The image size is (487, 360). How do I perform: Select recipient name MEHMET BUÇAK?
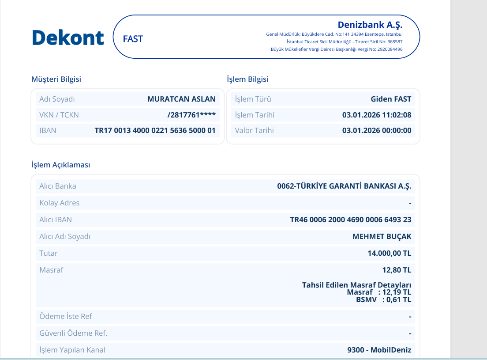pyautogui.click(x=382, y=237)
